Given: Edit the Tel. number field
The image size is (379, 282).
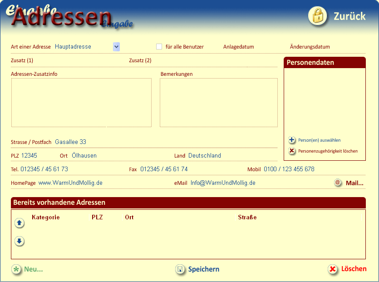Looking at the screenshot, I should (x=73, y=169).
